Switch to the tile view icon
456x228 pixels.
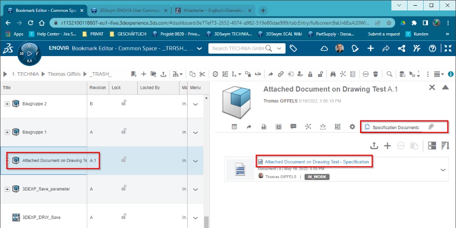(x=432, y=146)
